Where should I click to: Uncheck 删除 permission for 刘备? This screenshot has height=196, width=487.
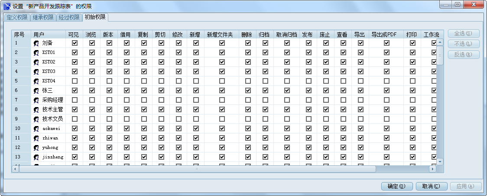(248, 43)
